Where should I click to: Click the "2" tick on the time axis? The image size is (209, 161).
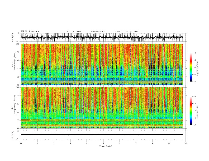pyautogui.click(x=54, y=143)
